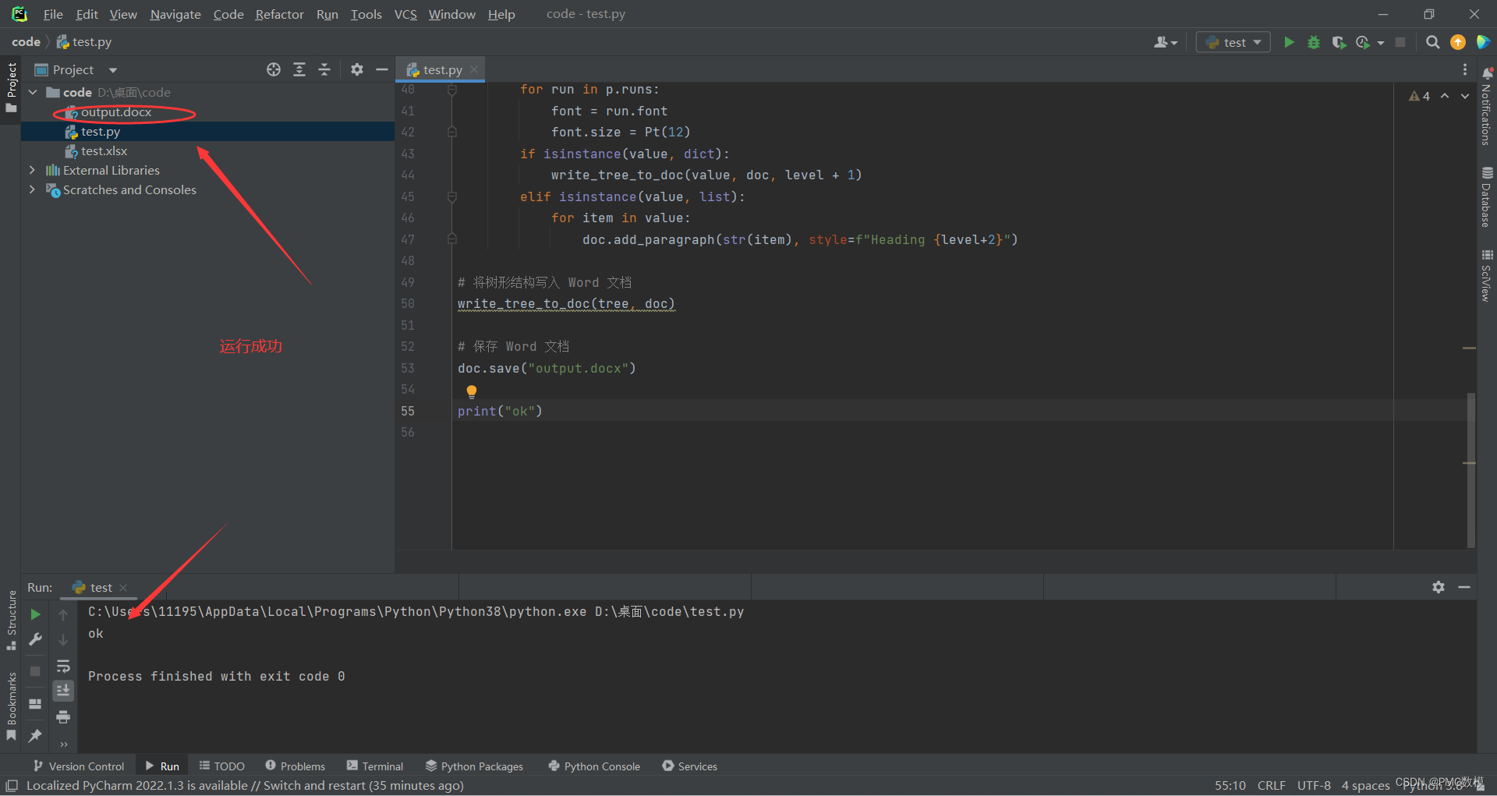Open Run tool window settings gear
This screenshot has height=796, width=1497.
1439,587
